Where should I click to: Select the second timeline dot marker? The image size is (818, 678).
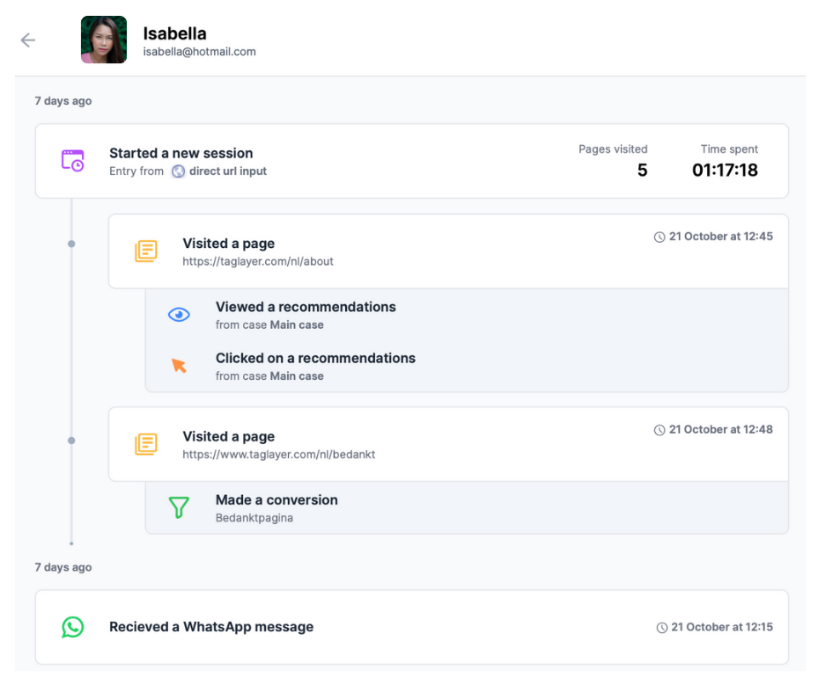tap(71, 441)
